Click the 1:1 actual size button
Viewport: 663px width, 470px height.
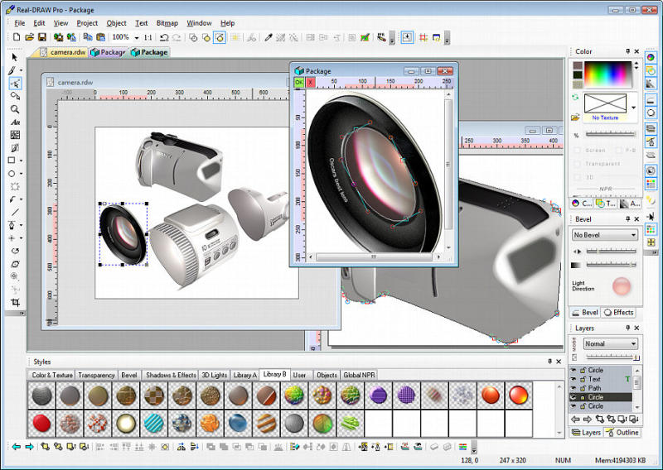148,37
